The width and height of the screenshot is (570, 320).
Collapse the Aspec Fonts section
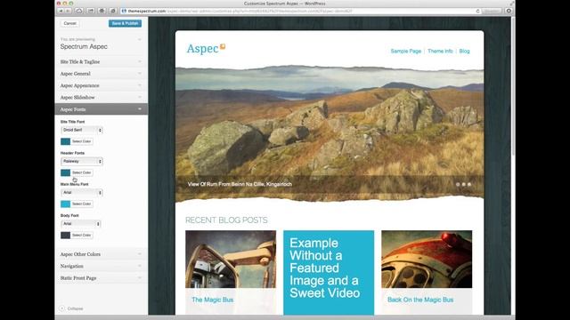pos(101,109)
